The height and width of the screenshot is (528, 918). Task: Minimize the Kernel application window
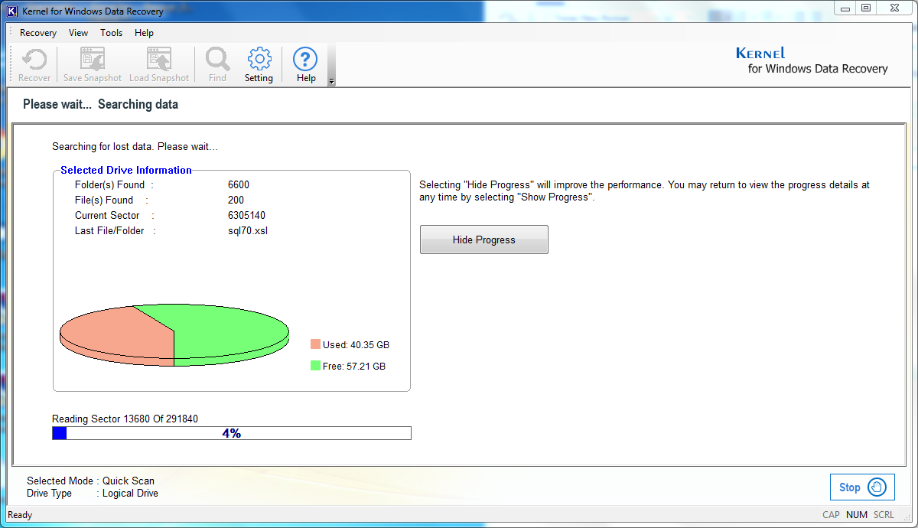click(845, 8)
